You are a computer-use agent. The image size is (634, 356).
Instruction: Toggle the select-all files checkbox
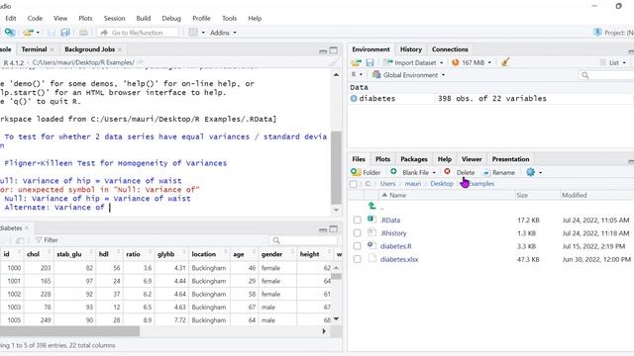[354, 184]
